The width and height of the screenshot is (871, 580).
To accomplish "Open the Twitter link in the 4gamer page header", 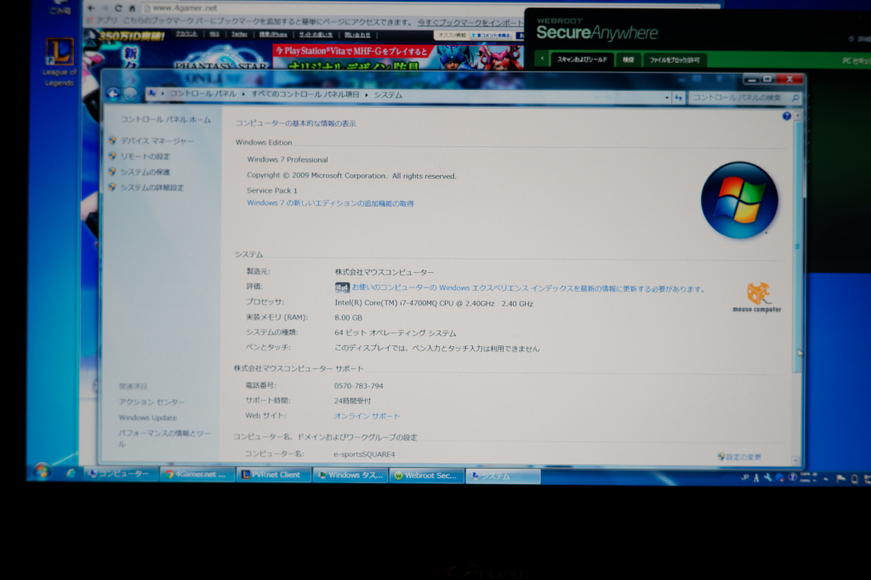I will pyautogui.click(x=239, y=35).
